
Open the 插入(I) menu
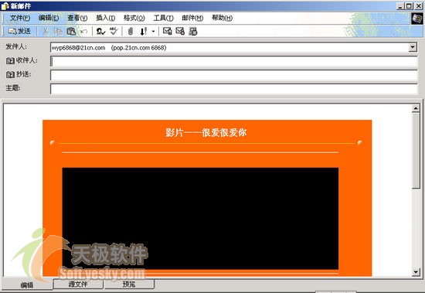(105, 18)
